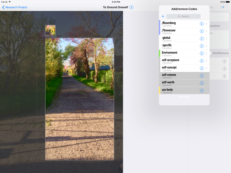Open info for the self-esteem code
The image size is (231, 173).
click(202, 76)
